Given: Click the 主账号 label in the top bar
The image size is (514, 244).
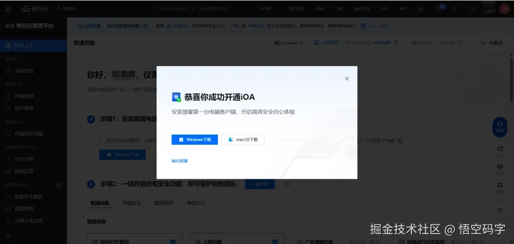Looking at the screenshot, I should (x=489, y=11).
